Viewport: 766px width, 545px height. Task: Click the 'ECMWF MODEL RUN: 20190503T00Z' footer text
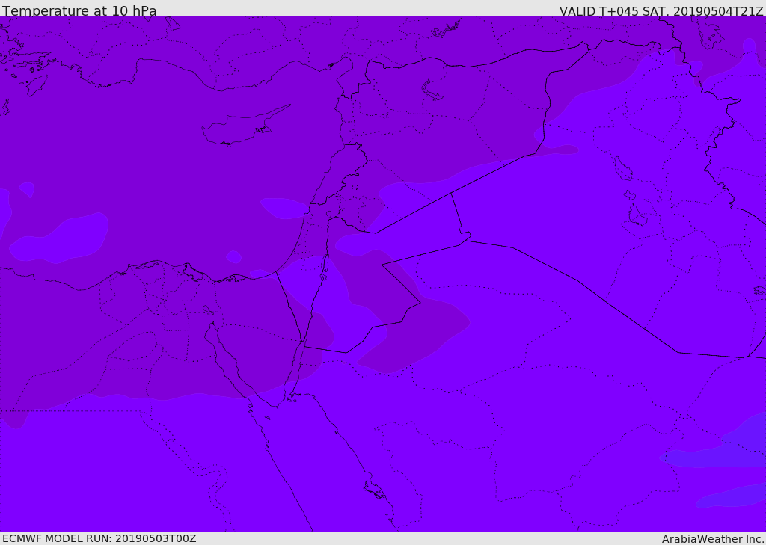click(99, 538)
